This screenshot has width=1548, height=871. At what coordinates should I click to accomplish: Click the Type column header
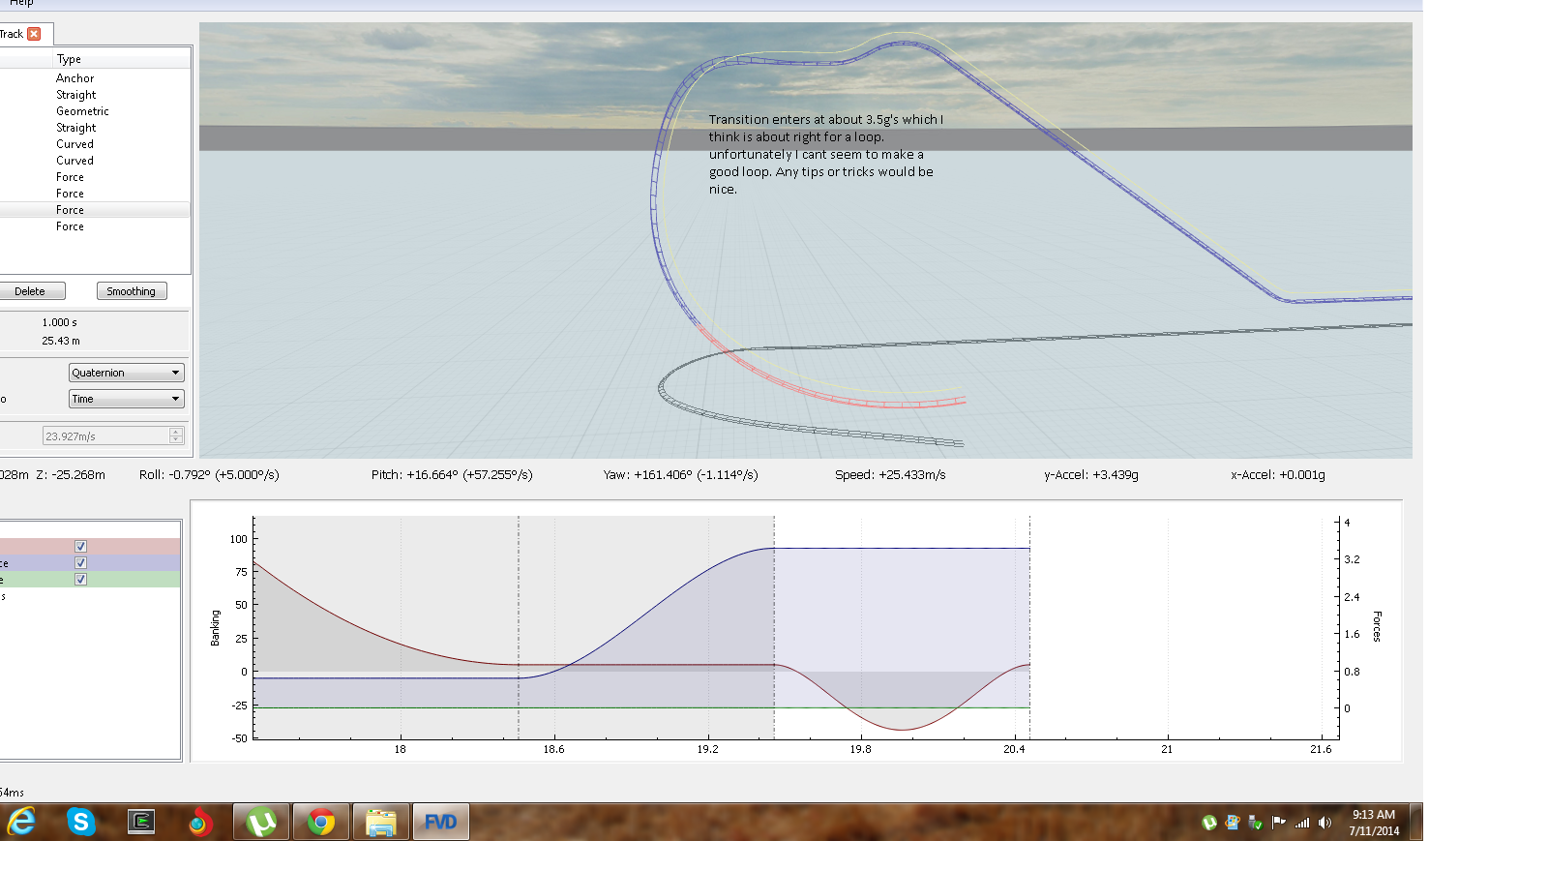[x=69, y=59]
